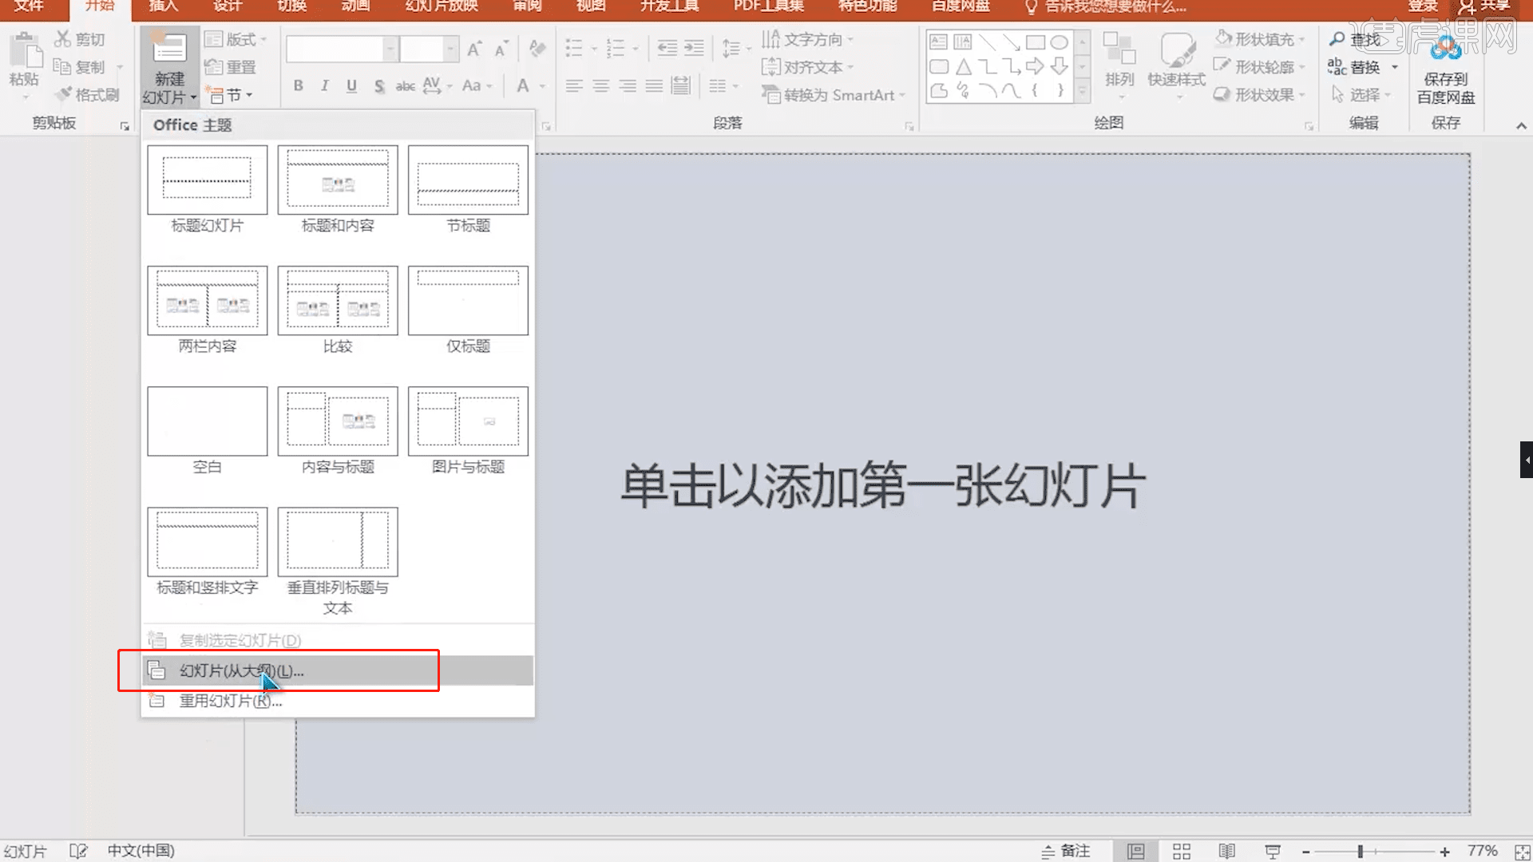Click Save to Baidu Netdisk icon
This screenshot has width=1533, height=862.
click(1446, 49)
